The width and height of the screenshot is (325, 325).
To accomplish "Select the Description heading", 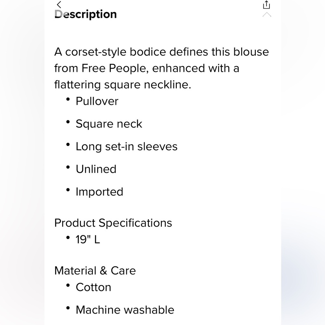I will [x=85, y=14].
